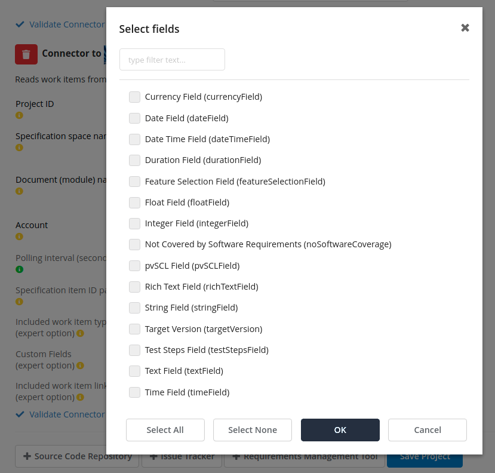Enable the Date Time Field checkbox

134,139
